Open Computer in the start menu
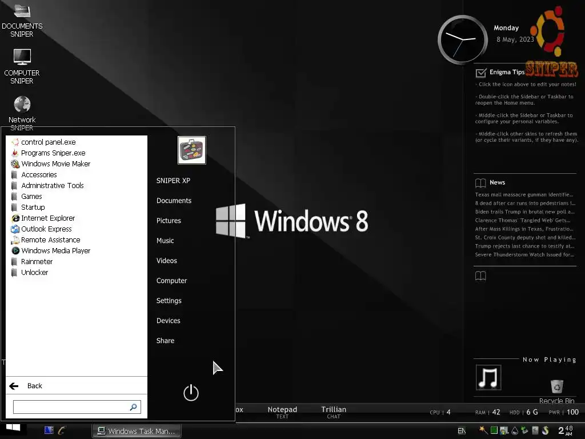This screenshot has height=439, width=585. point(171,281)
